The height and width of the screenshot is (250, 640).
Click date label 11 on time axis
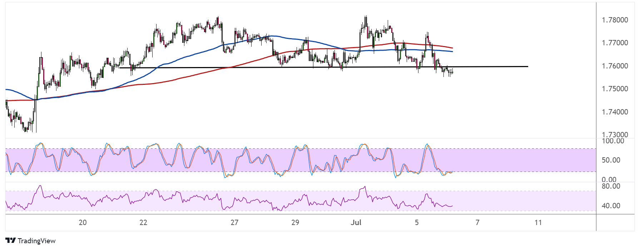pos(538,223)
